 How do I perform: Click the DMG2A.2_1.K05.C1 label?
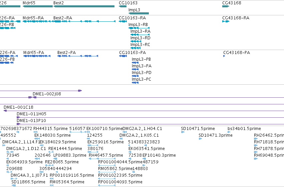click(x=139, y=135)
